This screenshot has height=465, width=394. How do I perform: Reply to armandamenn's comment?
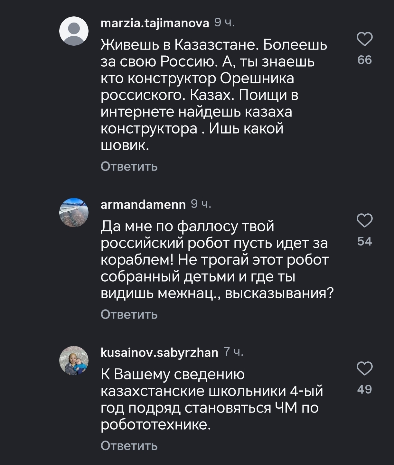point(129,314)
